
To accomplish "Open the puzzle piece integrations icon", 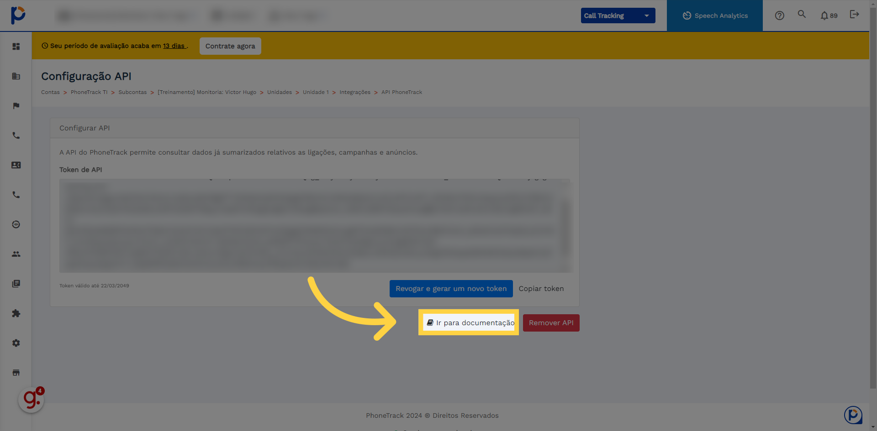I will tap(16, 313).
